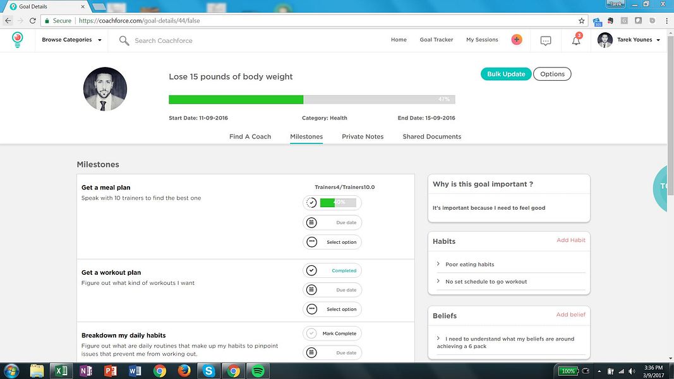Click the teal circle widget at right edge

pyautogui.click(x=661, y=188)
